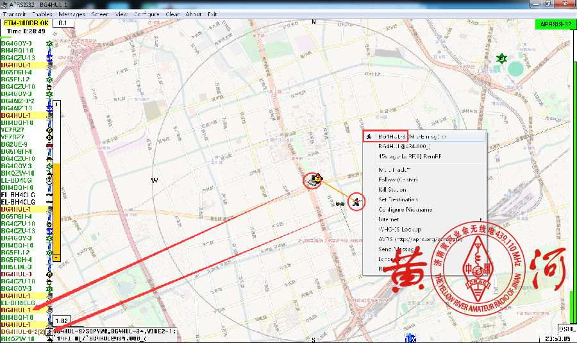The width and height of the screenshot is (577, 343).
Task: Choose Kill Station in the context menu
Action: pos(392,190)
